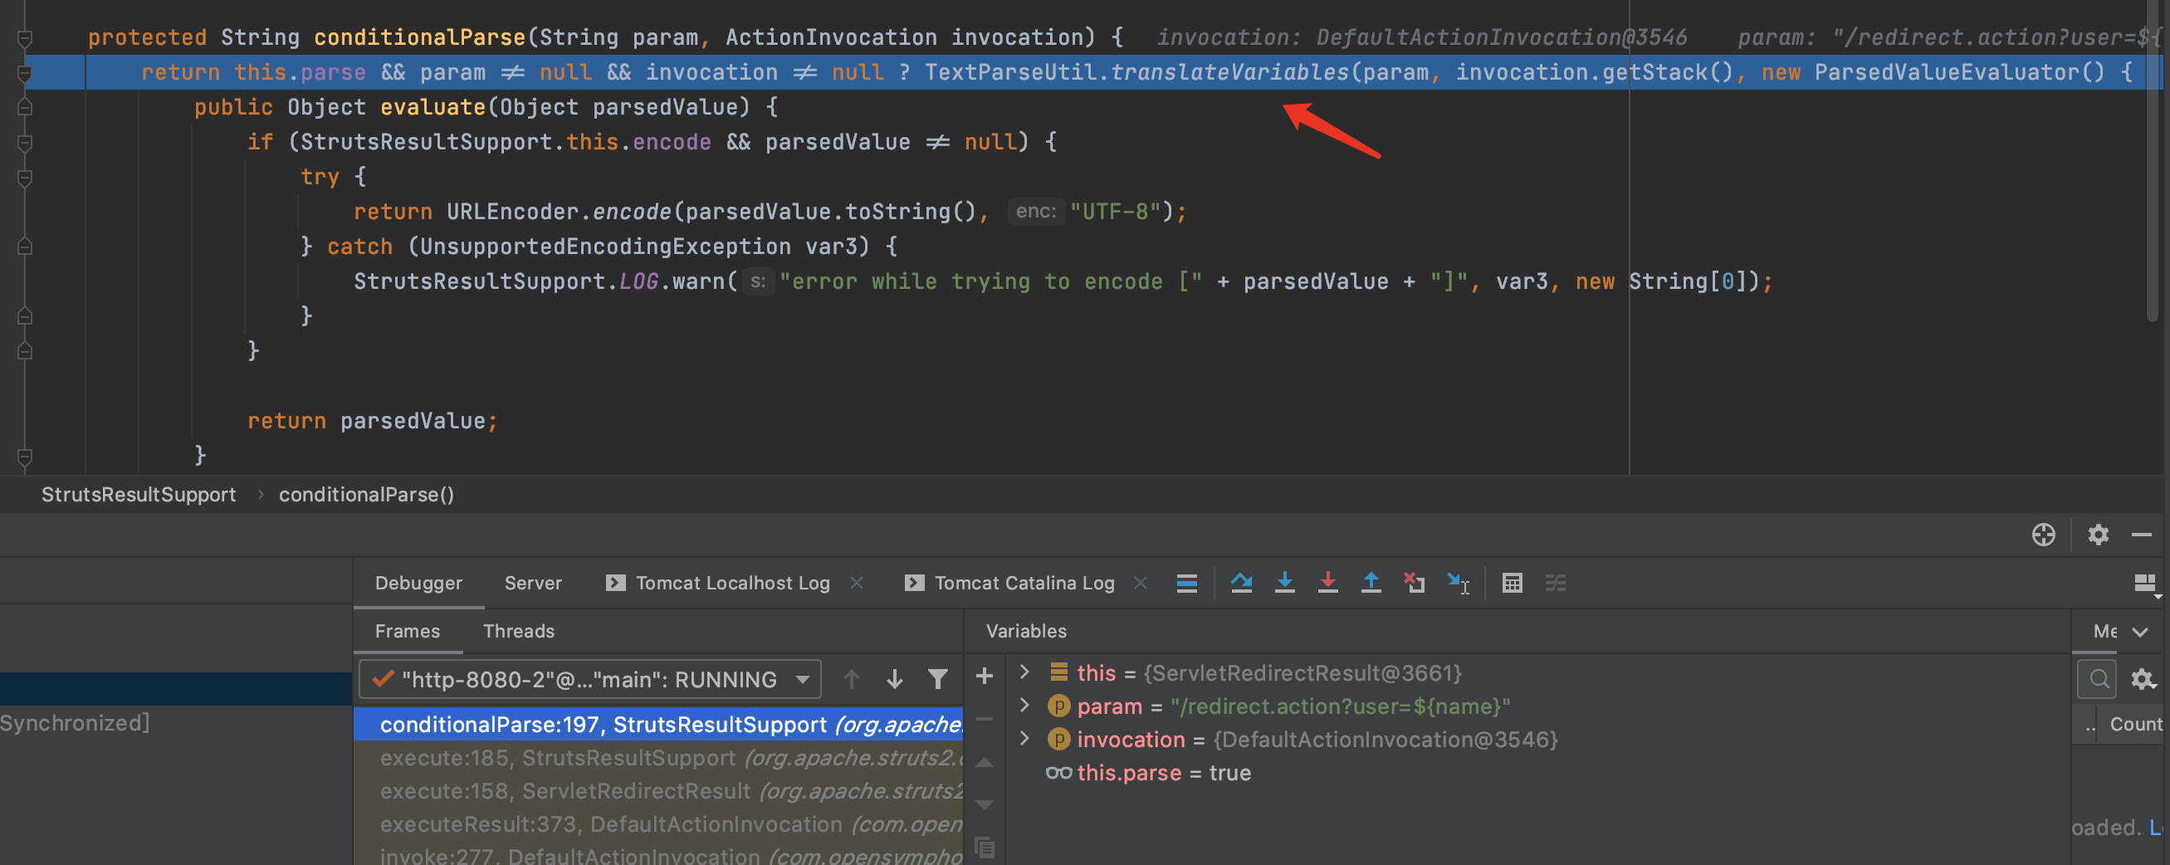Open the Evaluate Expression calculator icon

[x=1512, y=583]
